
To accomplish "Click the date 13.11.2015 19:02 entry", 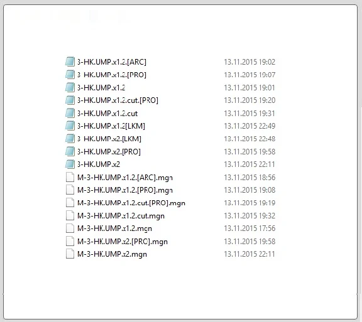I will coord(250,62).
